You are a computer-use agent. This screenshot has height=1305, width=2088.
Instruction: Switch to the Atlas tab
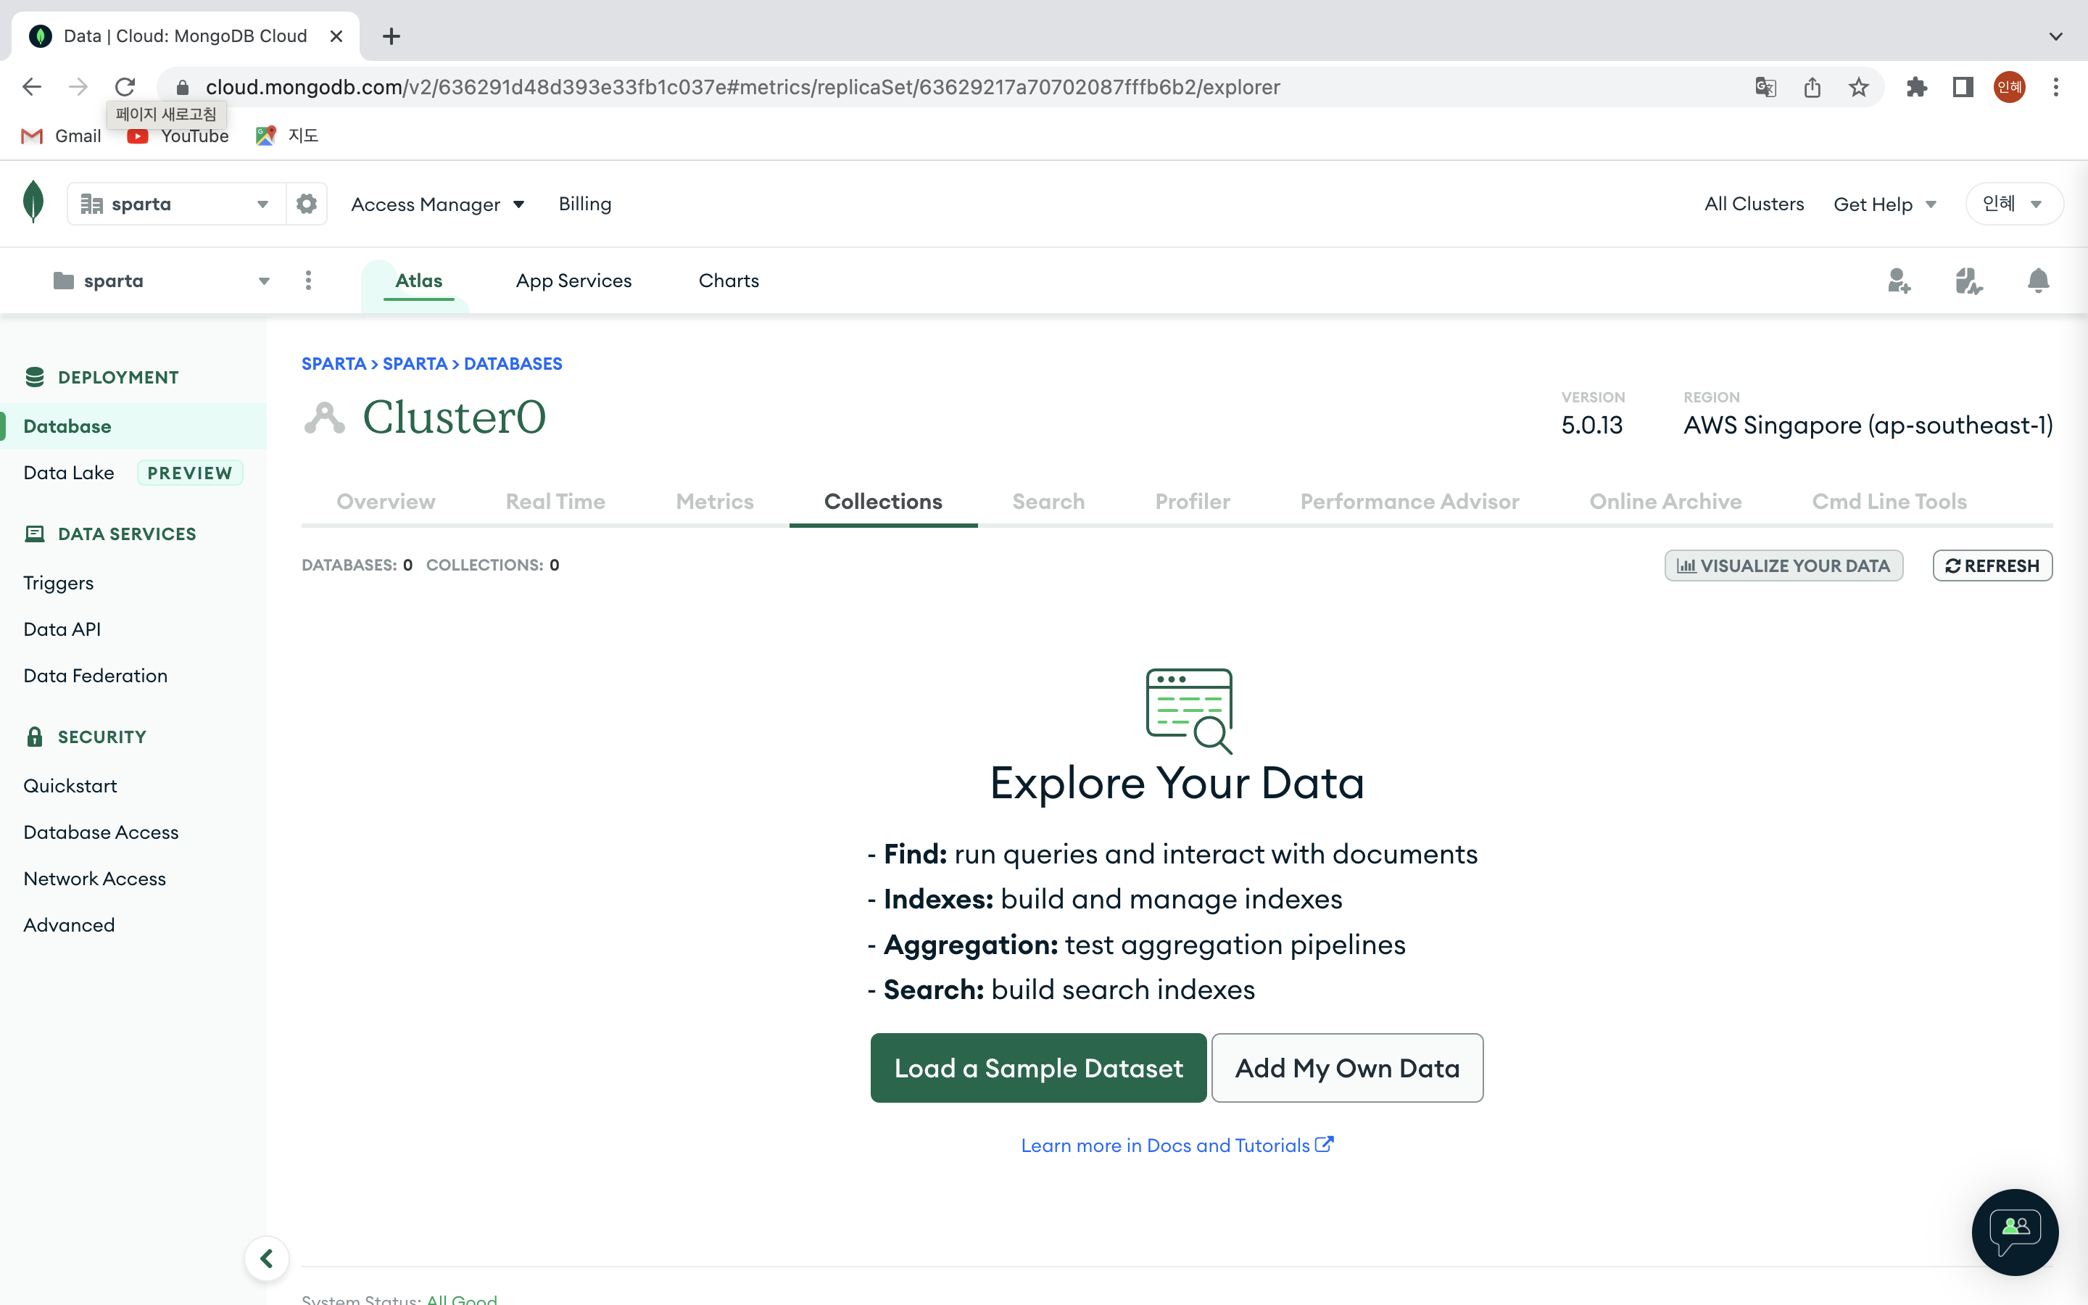point(418,281)
